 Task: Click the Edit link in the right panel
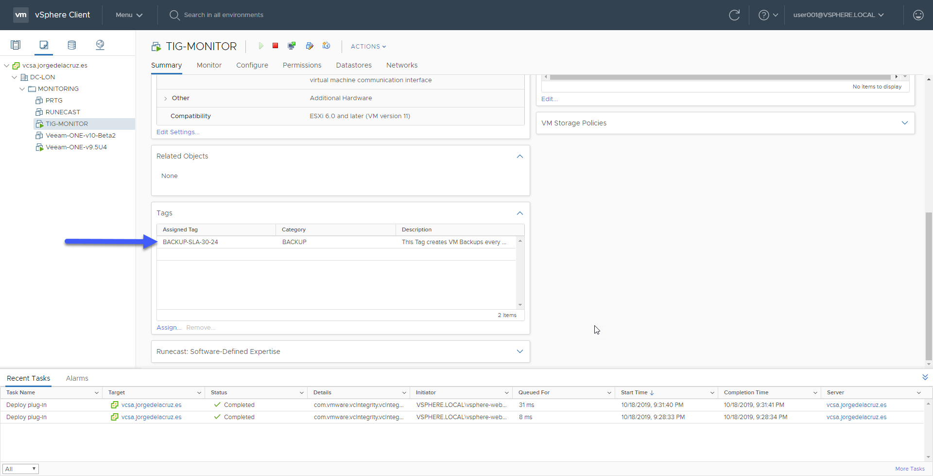549,99
